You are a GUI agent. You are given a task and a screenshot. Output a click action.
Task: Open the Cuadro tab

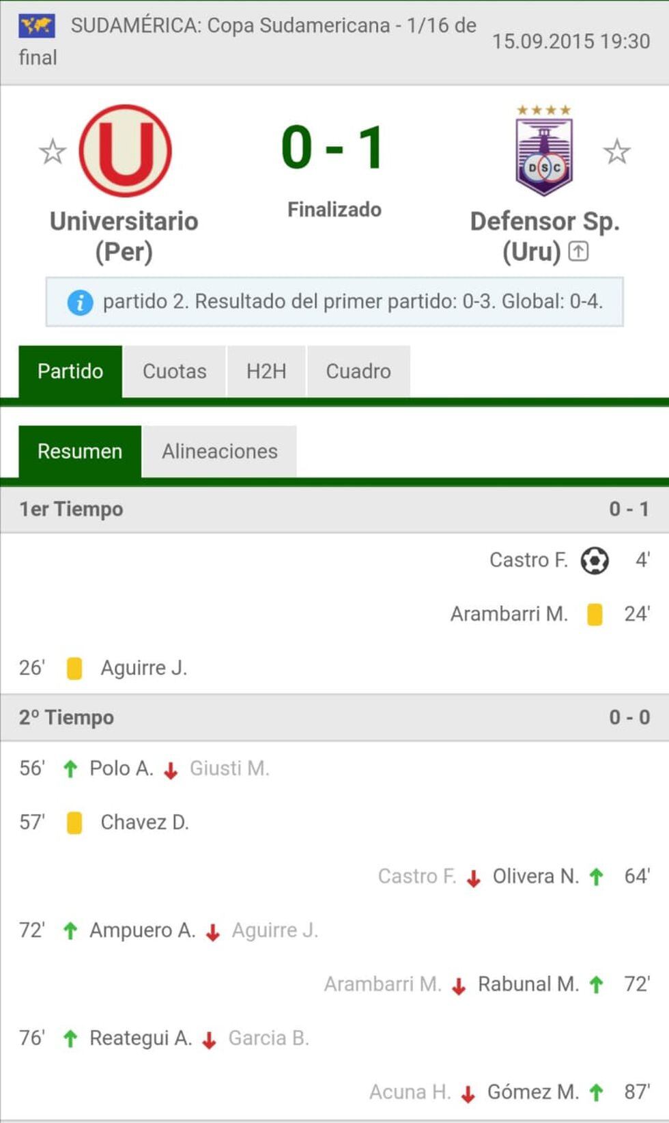click(x=358, y=372)
